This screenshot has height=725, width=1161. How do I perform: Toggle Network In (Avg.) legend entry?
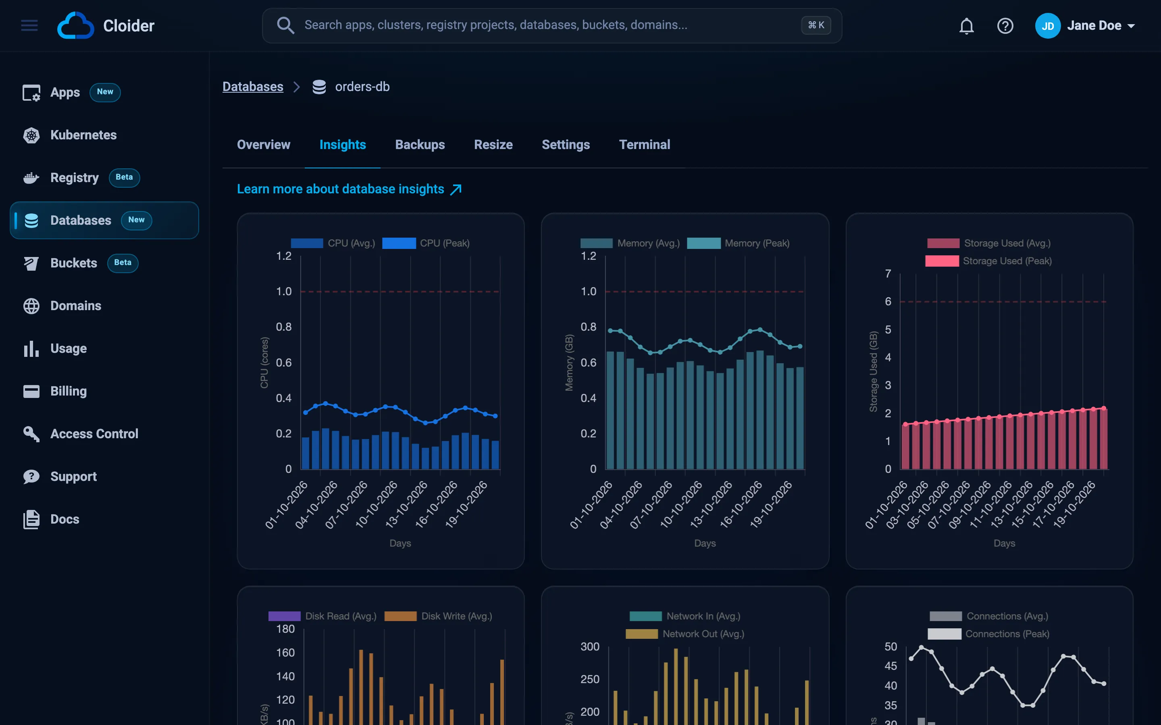[x=685, y=616]
